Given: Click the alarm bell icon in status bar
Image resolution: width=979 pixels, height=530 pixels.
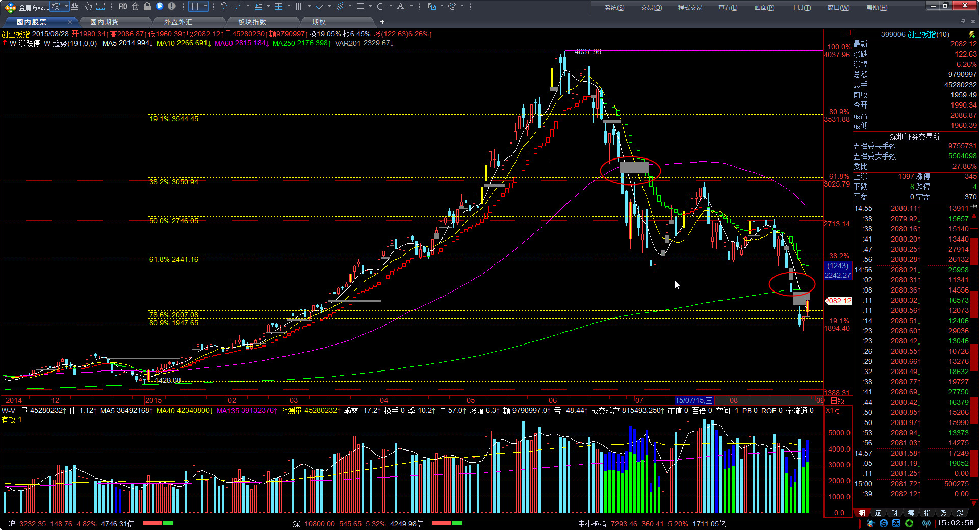Looking at the screenshot, I should point(871,523).
